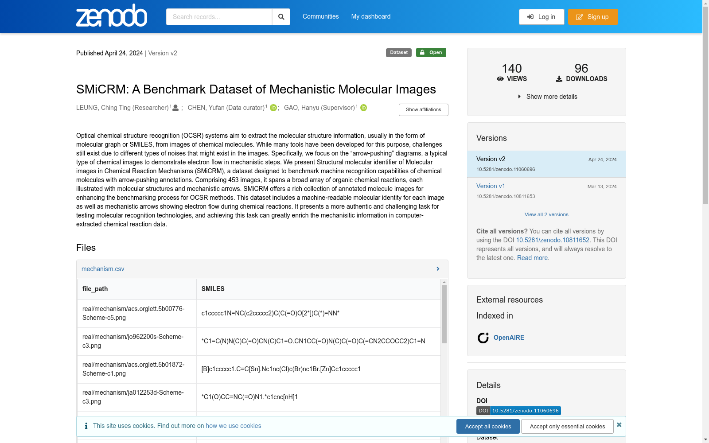Click author LEUNG, Ching Ting
This screenshot has width=709, height=443.
[x=122, y=108]
